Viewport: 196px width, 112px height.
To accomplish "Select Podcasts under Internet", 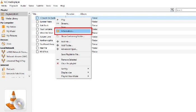I will pyautogui.click(x=10, y=69).
